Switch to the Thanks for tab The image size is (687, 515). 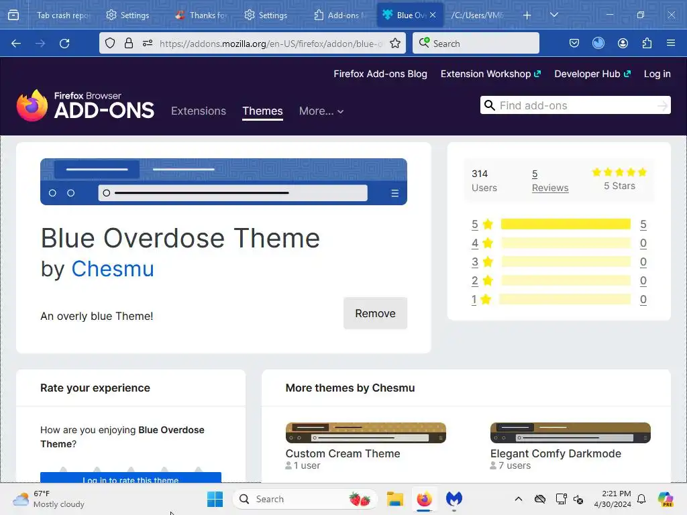[201, 15]
